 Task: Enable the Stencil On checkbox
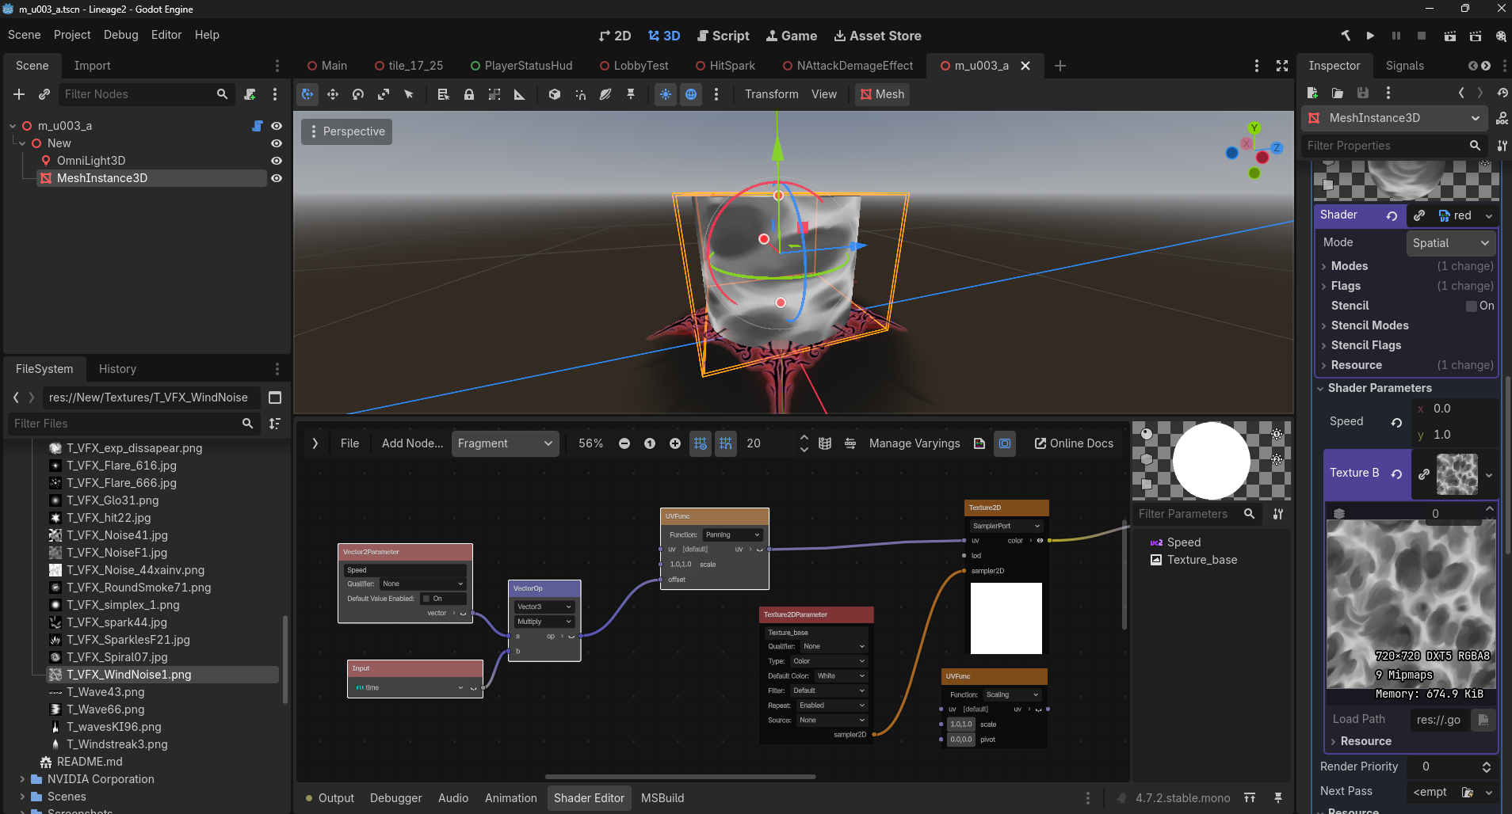pyautogui.click(x=1472, y=306)
